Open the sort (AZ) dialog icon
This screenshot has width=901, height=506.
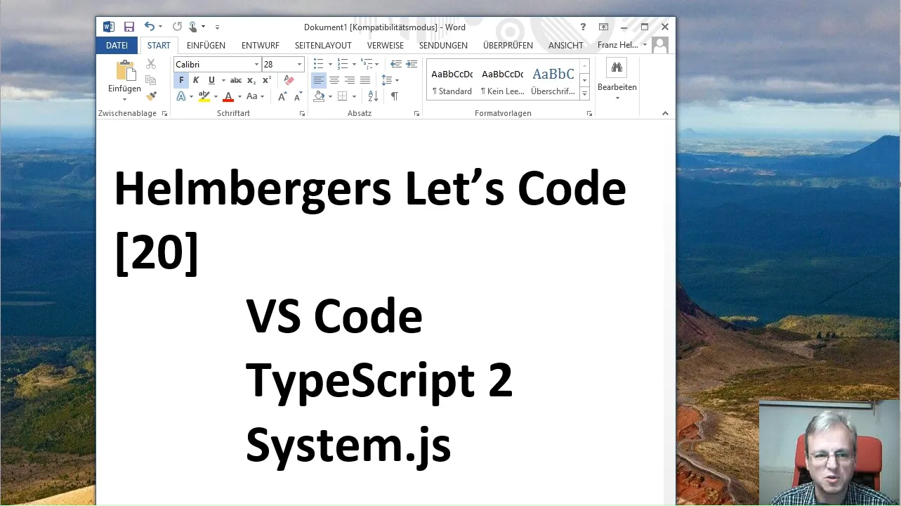372,95
